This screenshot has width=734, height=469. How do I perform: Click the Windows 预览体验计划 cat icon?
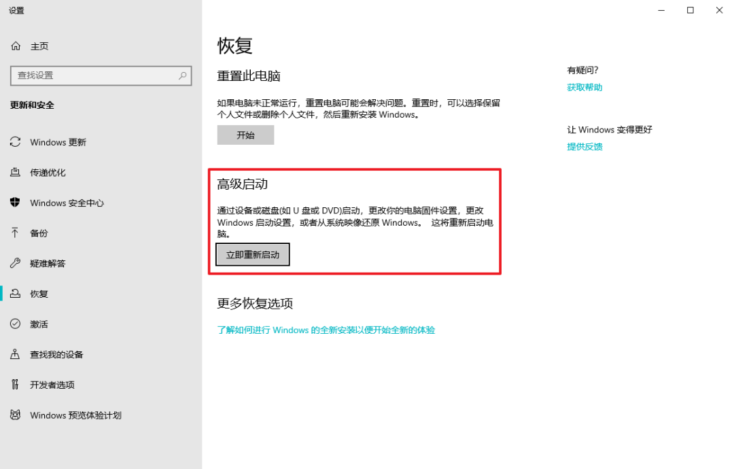(x=16, y=415)
